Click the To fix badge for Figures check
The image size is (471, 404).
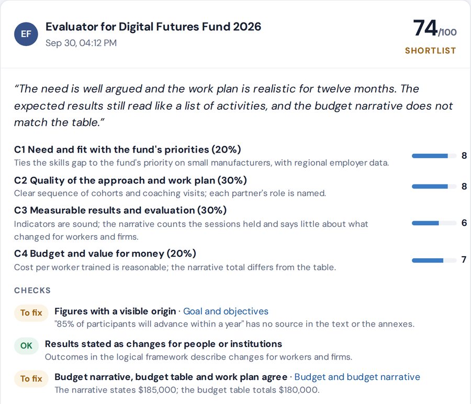pyautogui.click(x=31, y=313)
